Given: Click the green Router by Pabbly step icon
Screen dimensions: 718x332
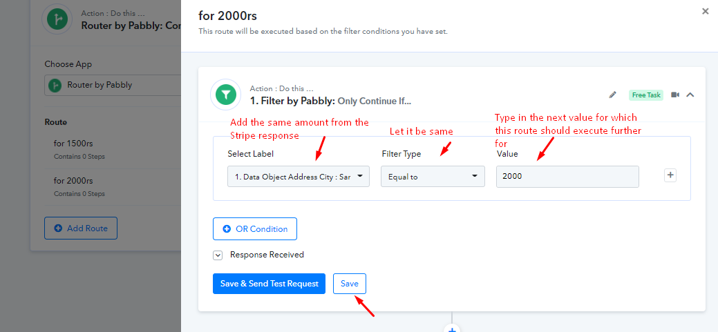Looking at the screenshot, I should [57, 19].
